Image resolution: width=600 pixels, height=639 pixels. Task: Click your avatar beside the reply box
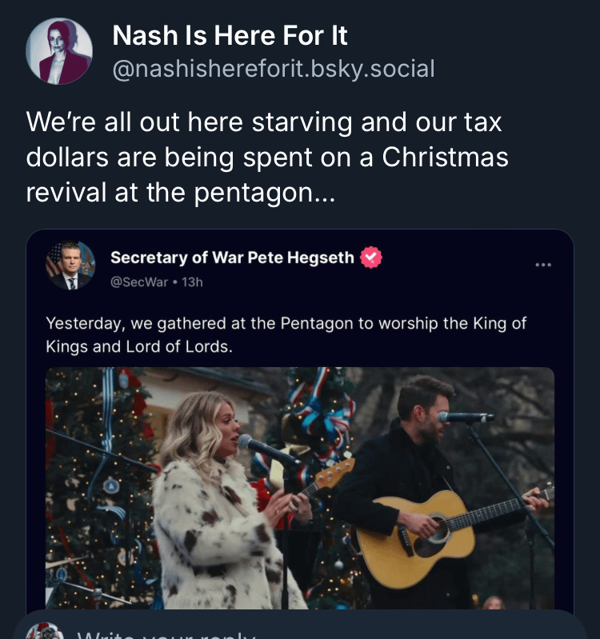tap(45, 632)
